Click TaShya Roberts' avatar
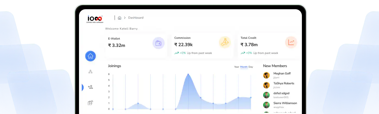The width and height of the screenshot is (379, 114). [x=266, y=85]
